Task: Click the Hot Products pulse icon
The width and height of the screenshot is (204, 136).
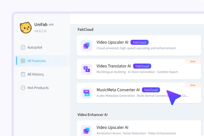Action: pos(23,88)
